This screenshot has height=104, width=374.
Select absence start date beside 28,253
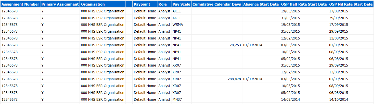click(x=252, y=45)
